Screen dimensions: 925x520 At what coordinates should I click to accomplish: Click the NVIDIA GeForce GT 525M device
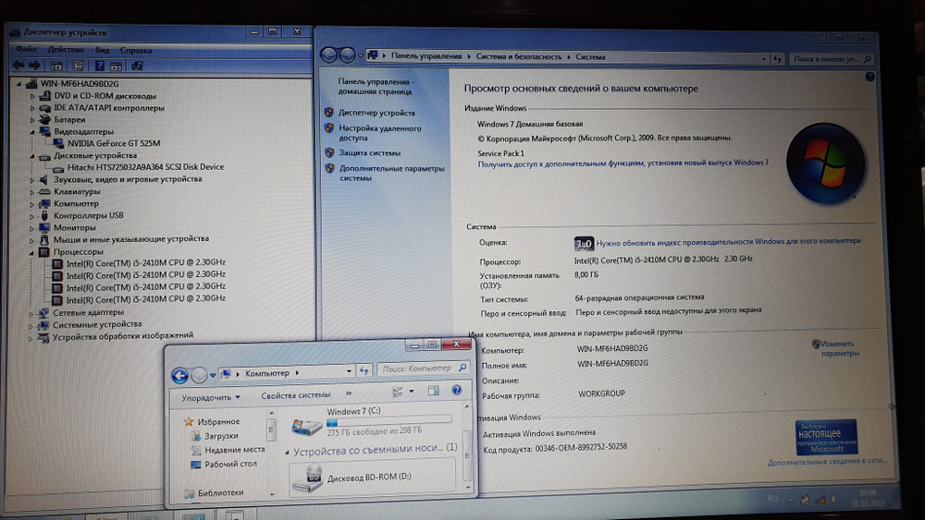(113, 143)
